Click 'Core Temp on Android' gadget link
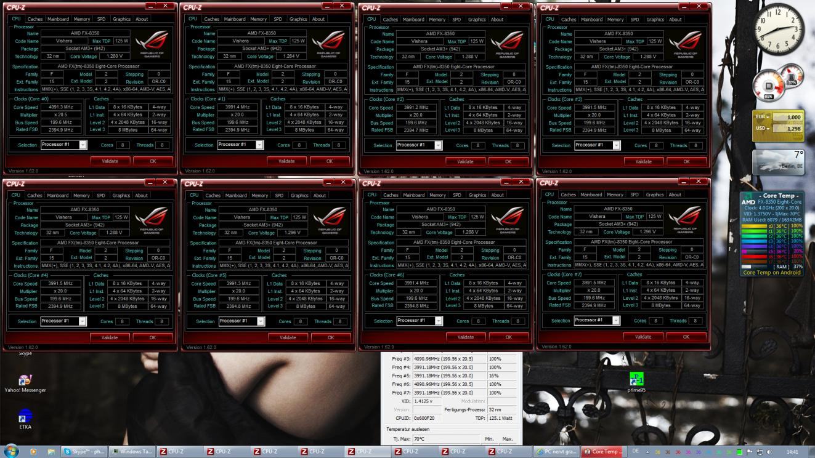 (x=772, y=273)
